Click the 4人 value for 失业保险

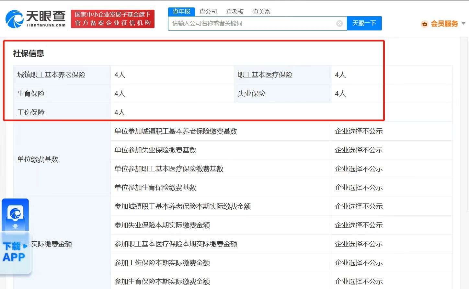(340, 94)
